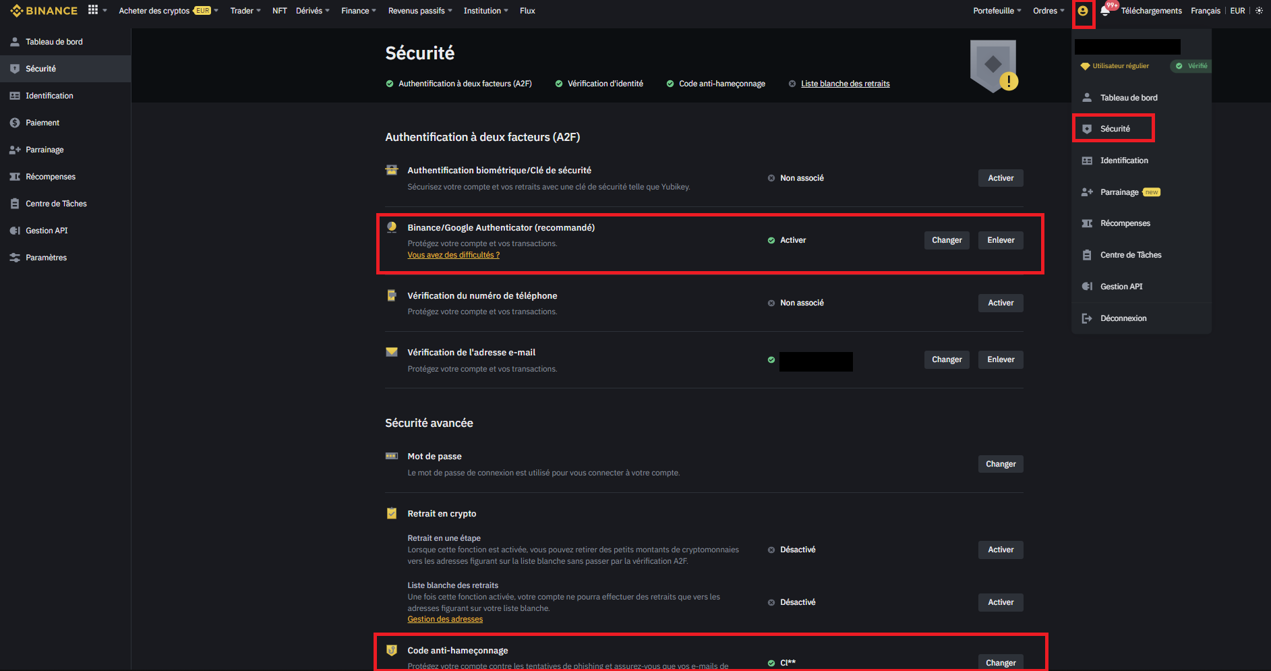
Task: Click Enlever for Google Authenticator
Action: click(x=1001, y=240)
